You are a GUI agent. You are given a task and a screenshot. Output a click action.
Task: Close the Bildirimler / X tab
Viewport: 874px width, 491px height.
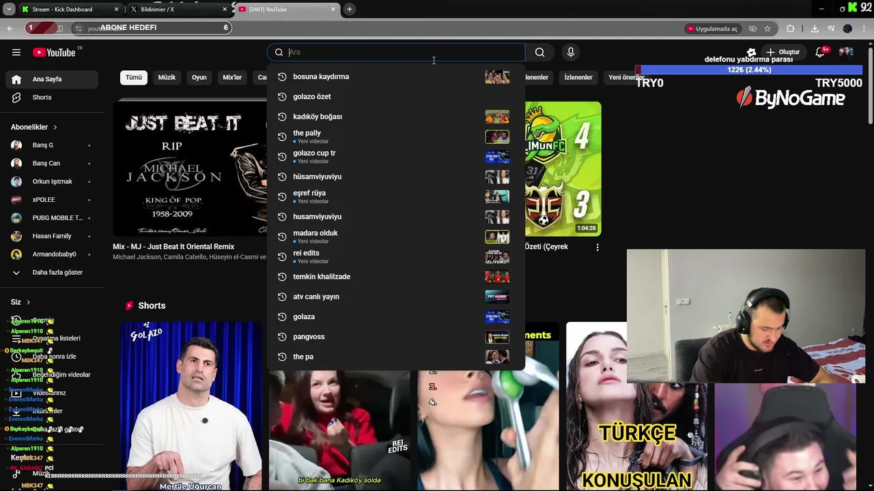[225, 10]
